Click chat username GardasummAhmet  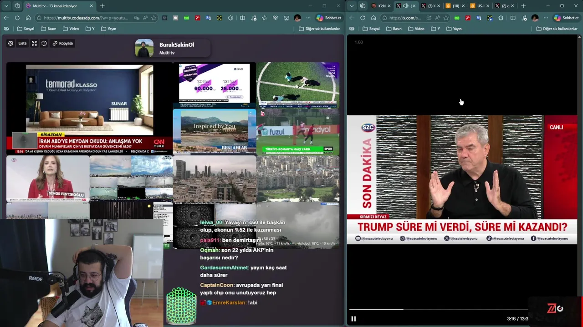(x=224, y=268)
